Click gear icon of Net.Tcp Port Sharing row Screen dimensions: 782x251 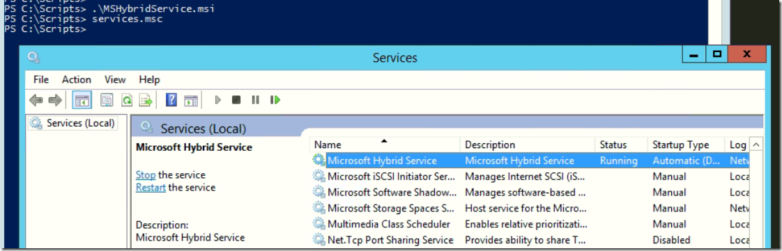[319, 240]
